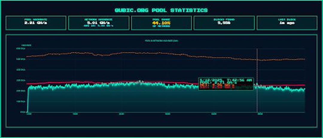
Task: Click the Last Block 1m ago card
Action: 287,23
